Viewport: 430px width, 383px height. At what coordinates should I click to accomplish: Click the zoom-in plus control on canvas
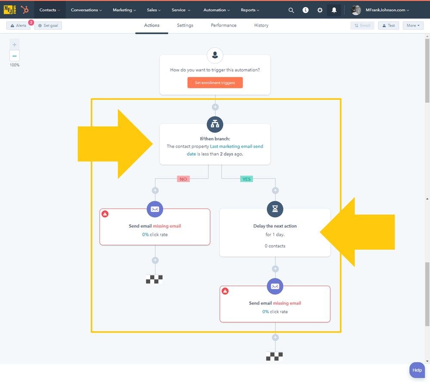tap(14, 44)
